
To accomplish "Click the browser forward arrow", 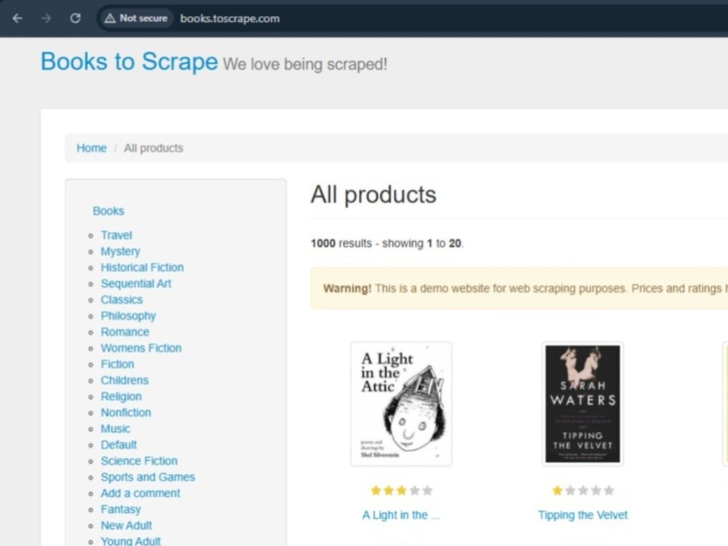I will coord(46,18).
